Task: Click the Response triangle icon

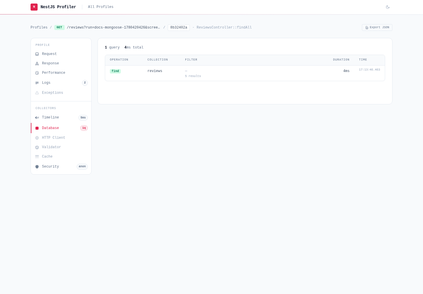Action: click(37, 64)
